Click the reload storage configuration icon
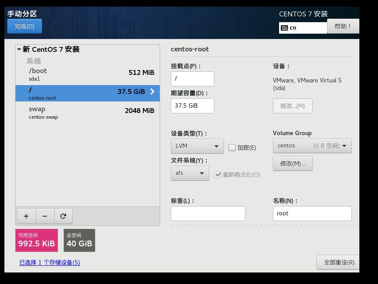The width and height of the screenshot is (378, 284). point(63,216)
